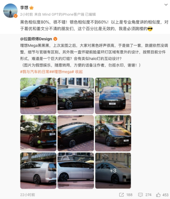Collapse the quoted post with 收起
This screenshot has width=170, height=199.
[x=79, y=72]
